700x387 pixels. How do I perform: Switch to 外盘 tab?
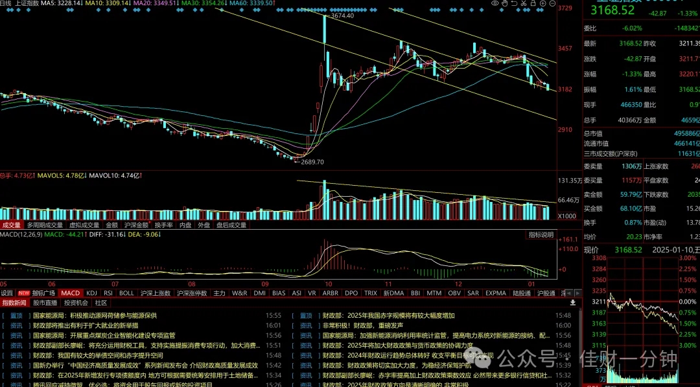204,225
